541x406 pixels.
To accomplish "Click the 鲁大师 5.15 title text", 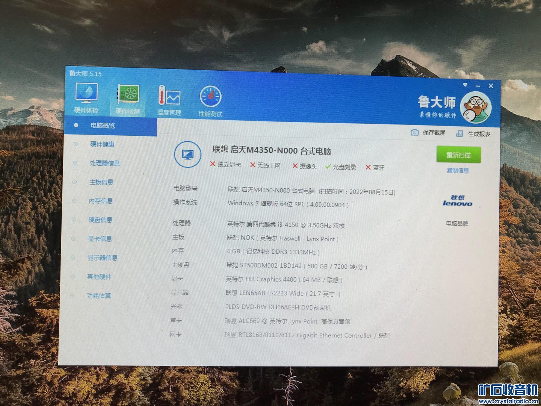I will [x=85, y=73].
